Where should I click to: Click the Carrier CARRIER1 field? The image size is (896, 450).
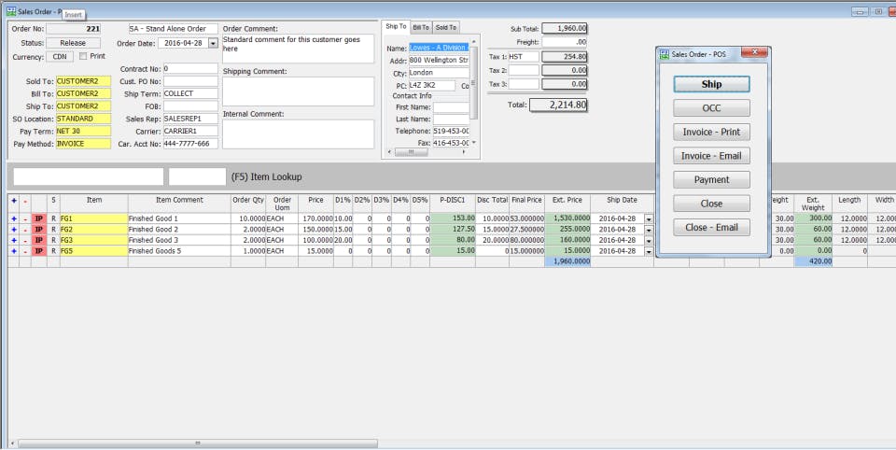coord(190,132)
